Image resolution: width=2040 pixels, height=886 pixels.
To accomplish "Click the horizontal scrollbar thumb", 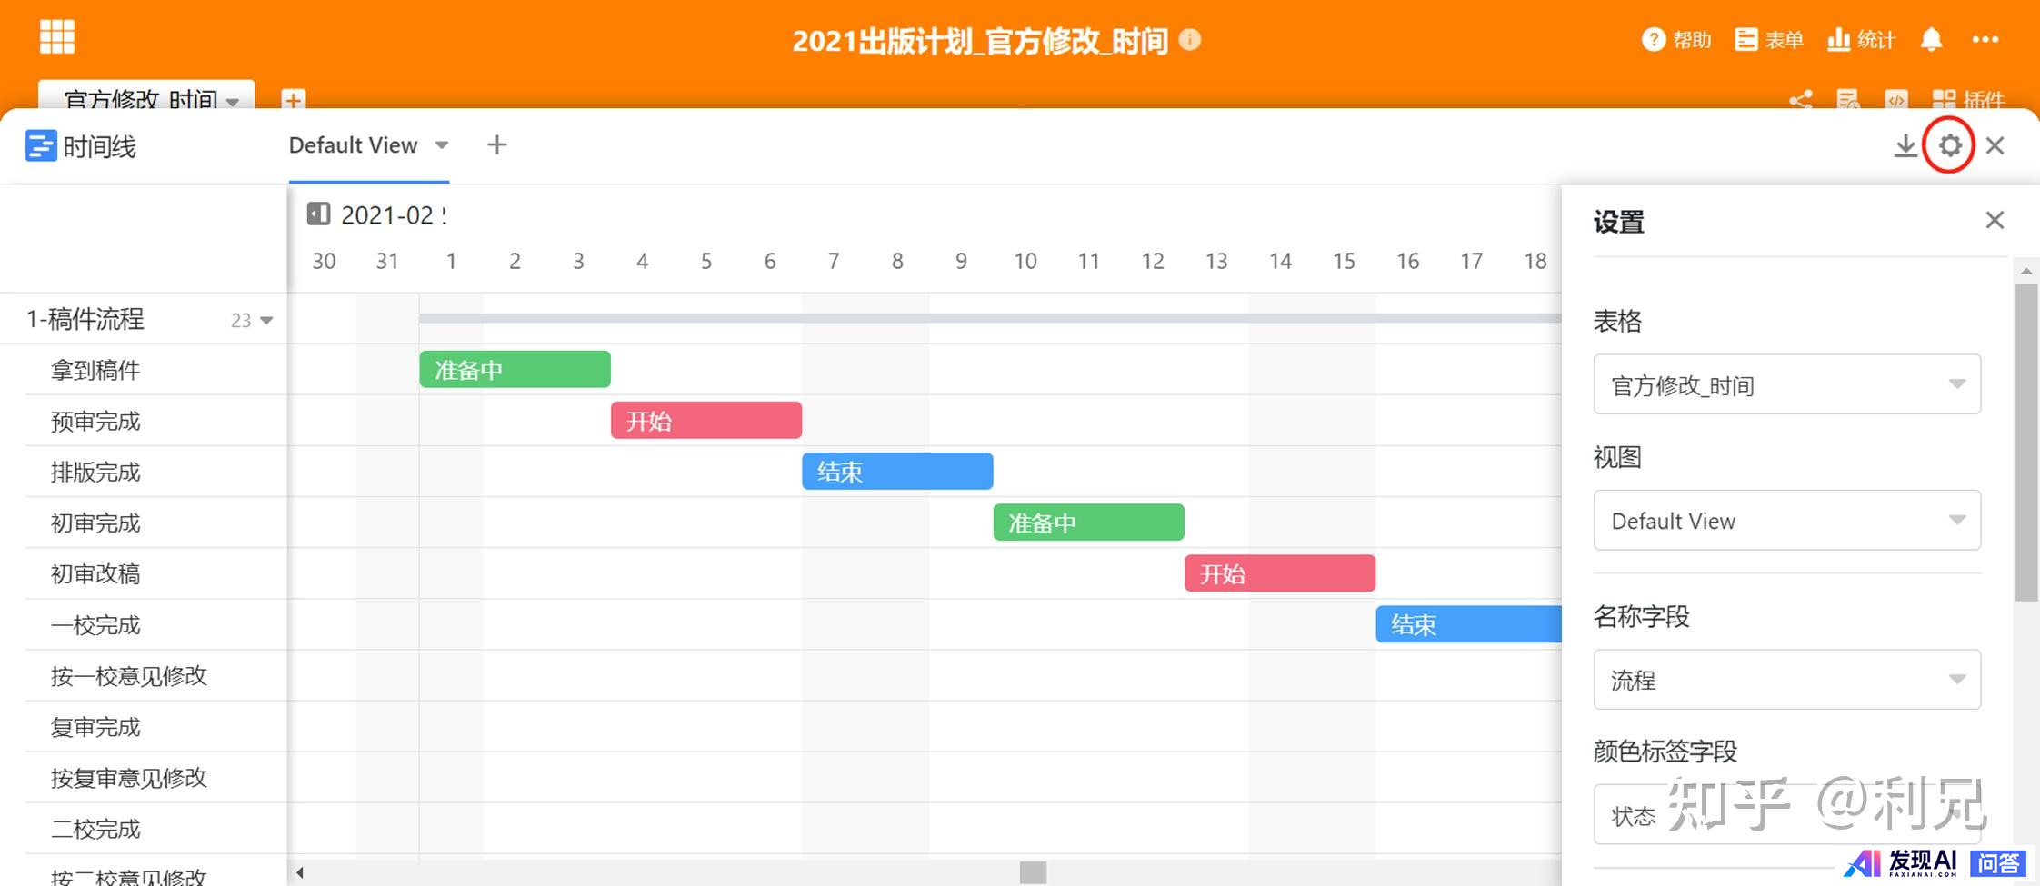I will [x=1033, y=872].
